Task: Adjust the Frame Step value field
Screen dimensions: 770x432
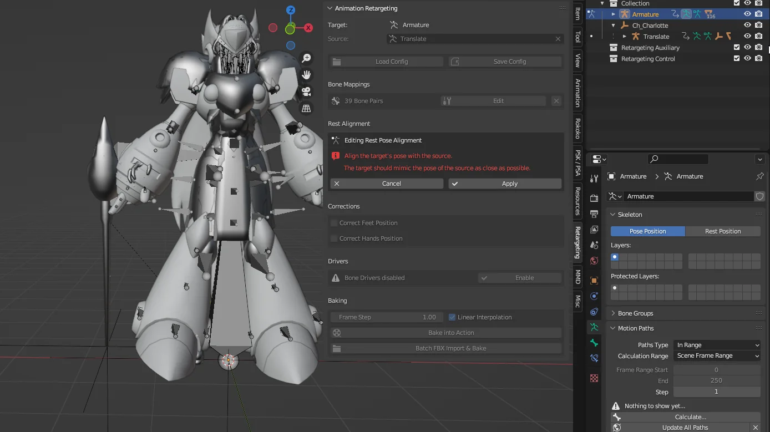Action: (387, 317)
